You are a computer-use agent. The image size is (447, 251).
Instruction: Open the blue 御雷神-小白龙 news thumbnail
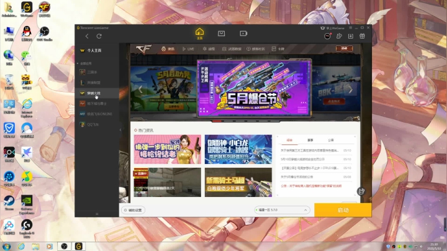pyautogui.click(x=238, y=149)
